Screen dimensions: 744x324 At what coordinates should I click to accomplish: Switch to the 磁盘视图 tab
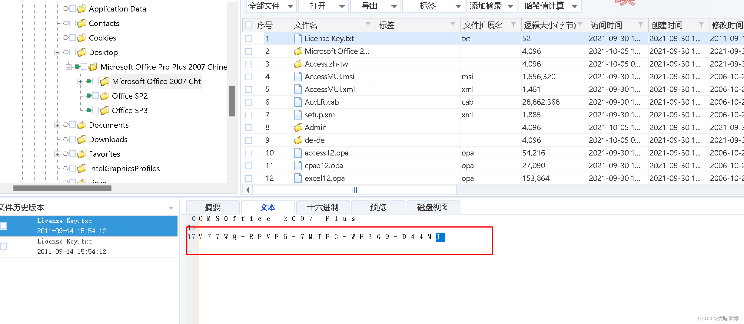click(433, 207)
